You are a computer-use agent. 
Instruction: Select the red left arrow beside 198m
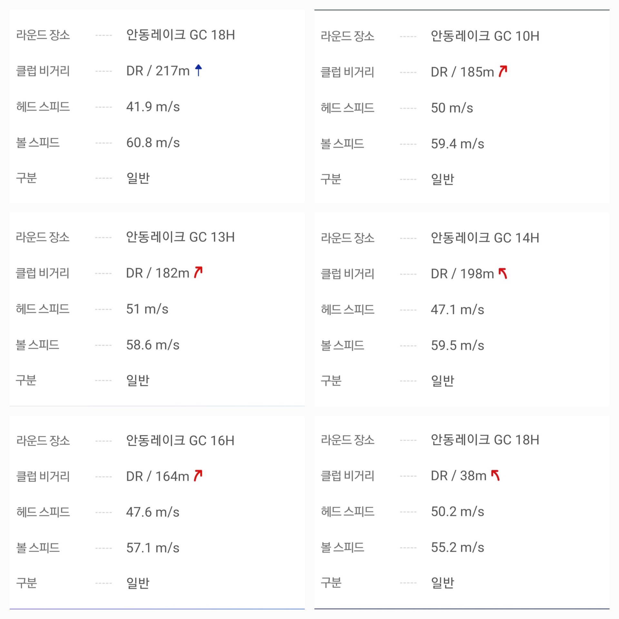click(x=503, y=274)
